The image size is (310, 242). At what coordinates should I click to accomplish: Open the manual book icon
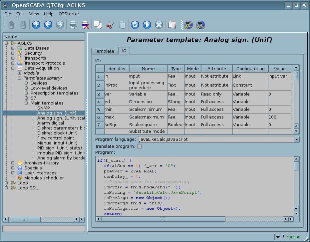171,25
